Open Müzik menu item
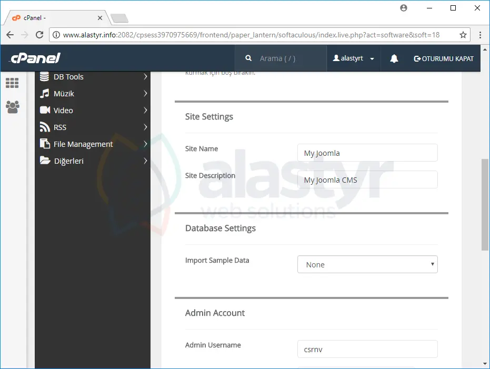This screenshot has width=490, height=369. tap(93, 93)
